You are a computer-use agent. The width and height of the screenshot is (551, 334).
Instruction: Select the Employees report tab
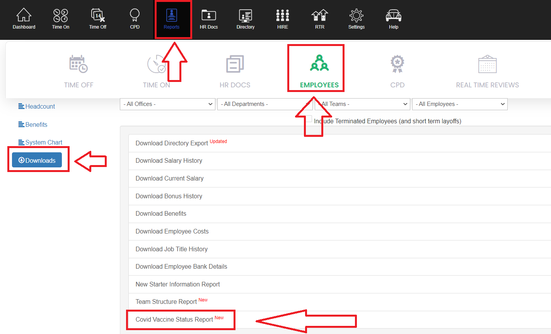coord(319,72)
